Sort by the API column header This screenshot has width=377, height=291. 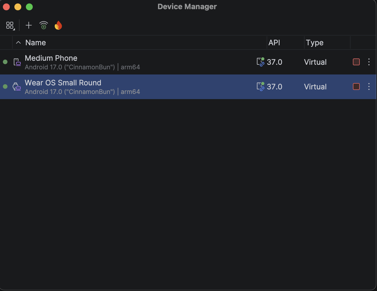(x=274, y=43)
